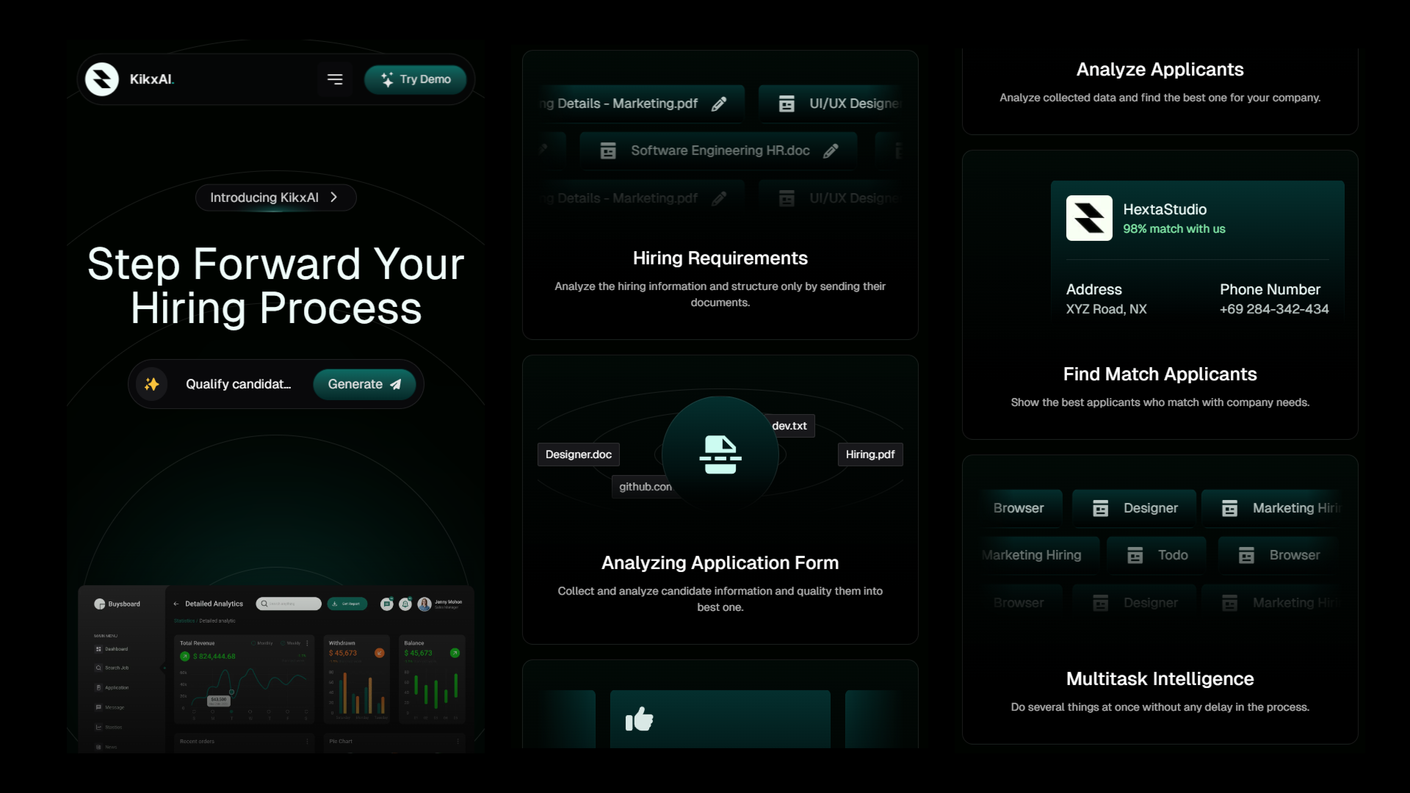Open Application in Buysboard main menu
Screen dimensions: 1410x793
[112, 688]
